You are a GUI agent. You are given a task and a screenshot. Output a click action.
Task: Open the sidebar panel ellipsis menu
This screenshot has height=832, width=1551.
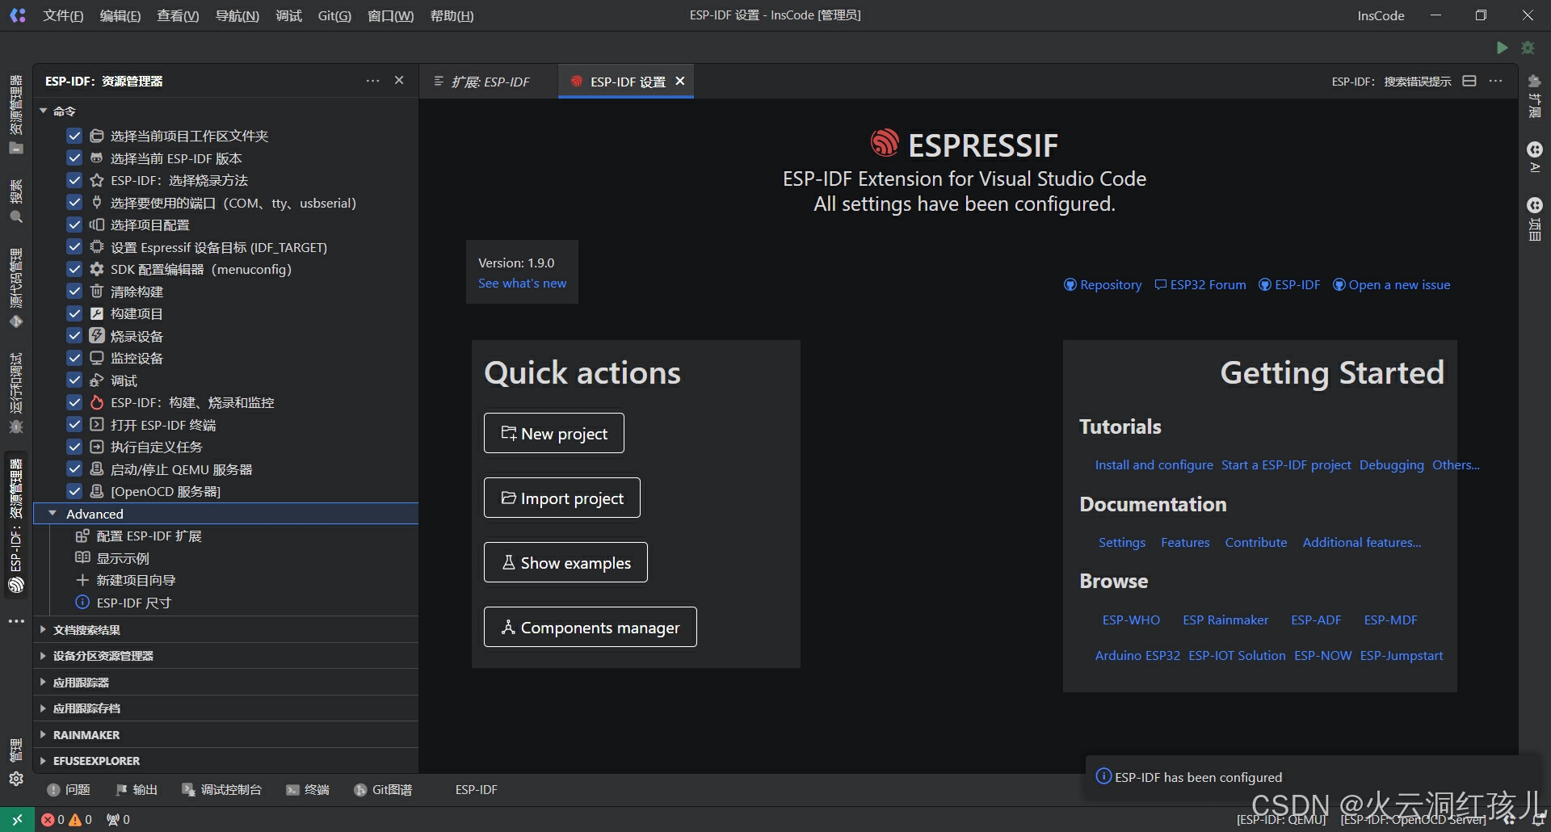372,81
